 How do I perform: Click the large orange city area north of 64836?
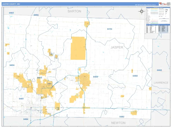78,48
